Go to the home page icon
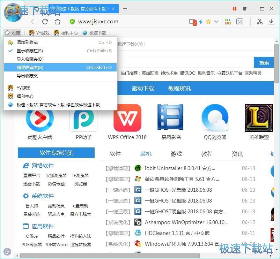Image resolution: width=280 pixels, height=259 pixels. click(x=58, y=22)
